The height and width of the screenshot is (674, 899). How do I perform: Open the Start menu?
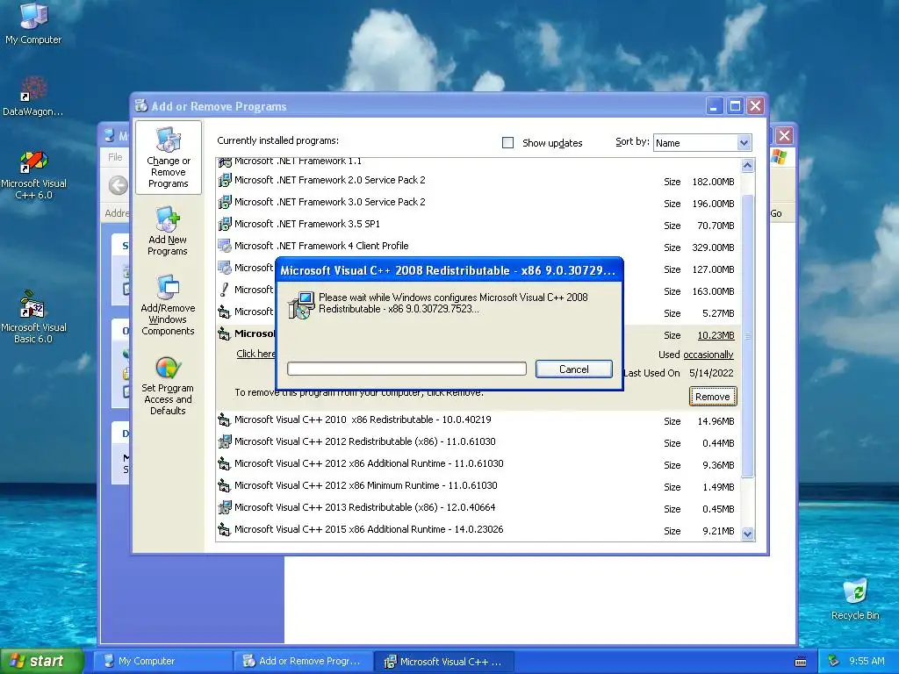[x=41, y=661]
